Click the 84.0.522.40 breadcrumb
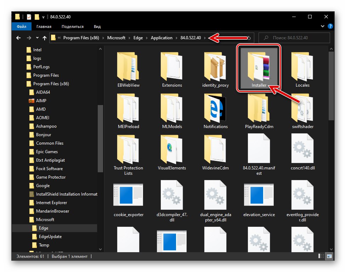This screenshot has width=346, height=272. (x=191, y=38)
